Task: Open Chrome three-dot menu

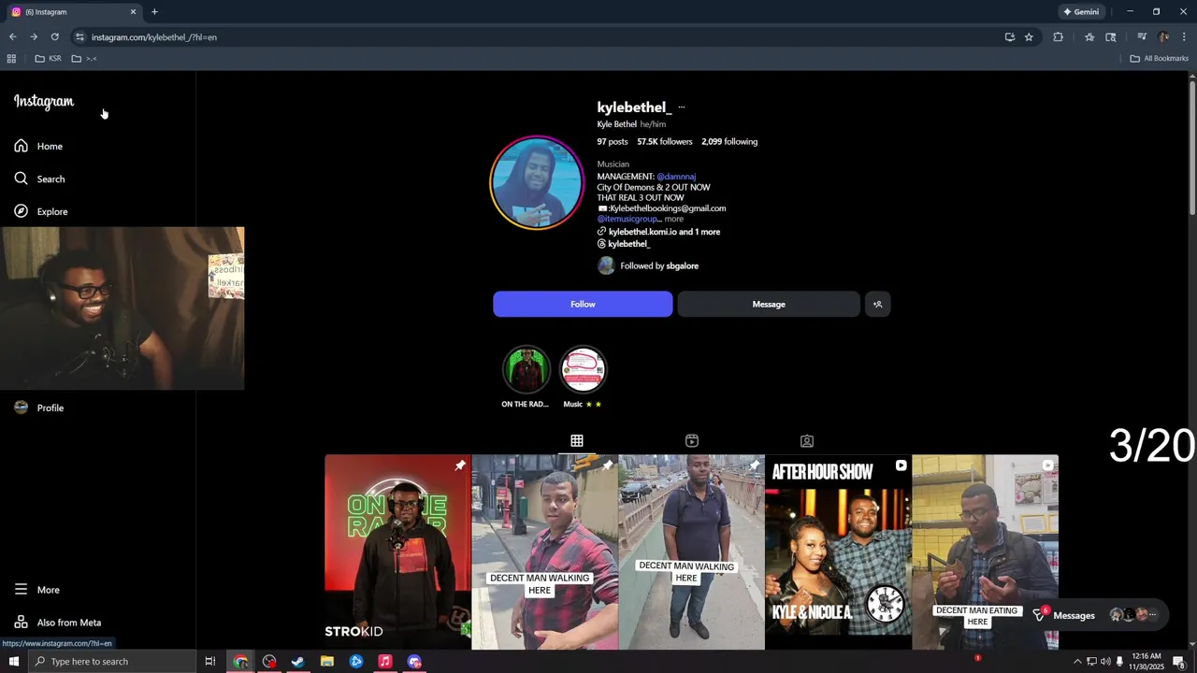Action: tap(1184, 37)
